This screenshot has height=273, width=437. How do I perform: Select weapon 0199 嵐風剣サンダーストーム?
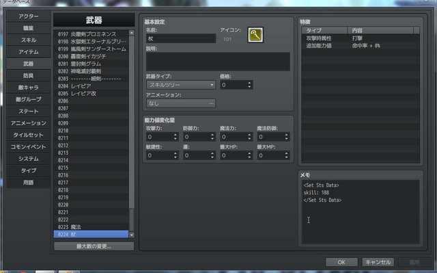[x=91, y=49]
